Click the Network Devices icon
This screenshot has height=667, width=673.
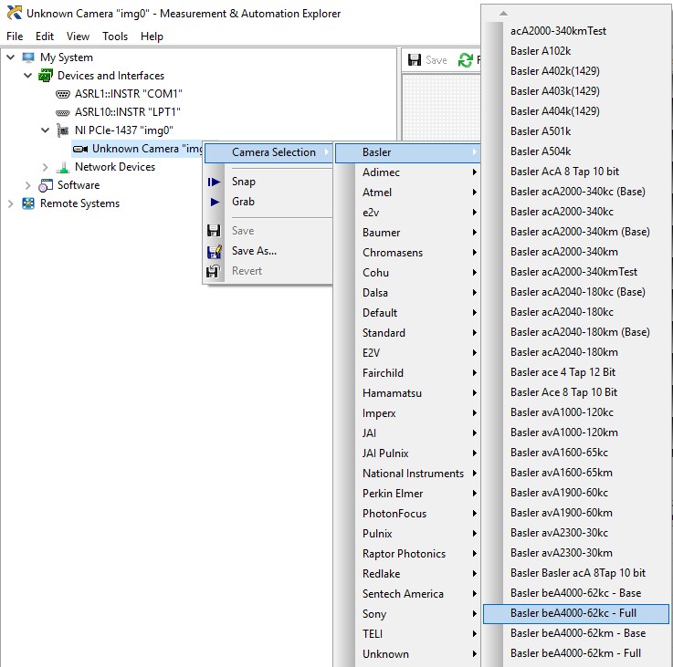tap(63, 167)
